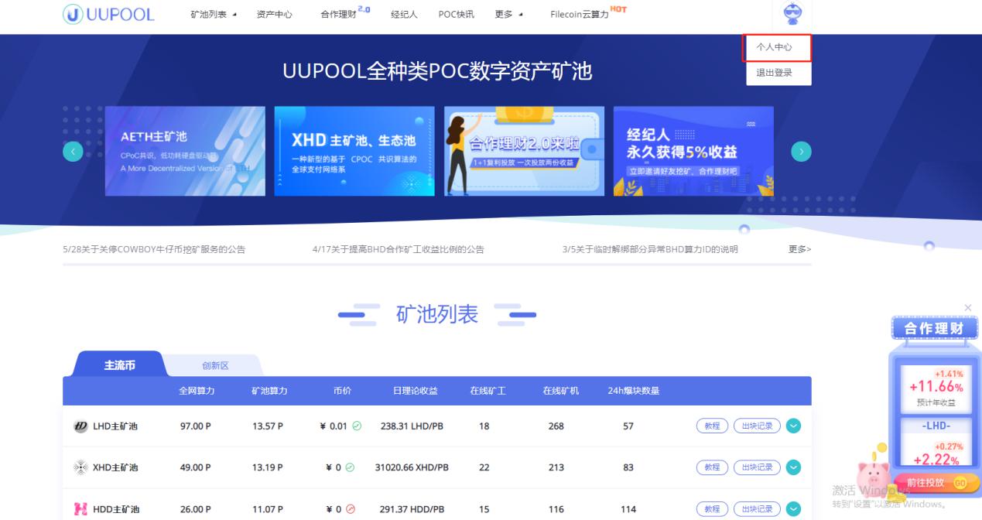Switch to the 创新区 tab
The width and height of the screenshot is (982, 520).
[x=215, y=365]
